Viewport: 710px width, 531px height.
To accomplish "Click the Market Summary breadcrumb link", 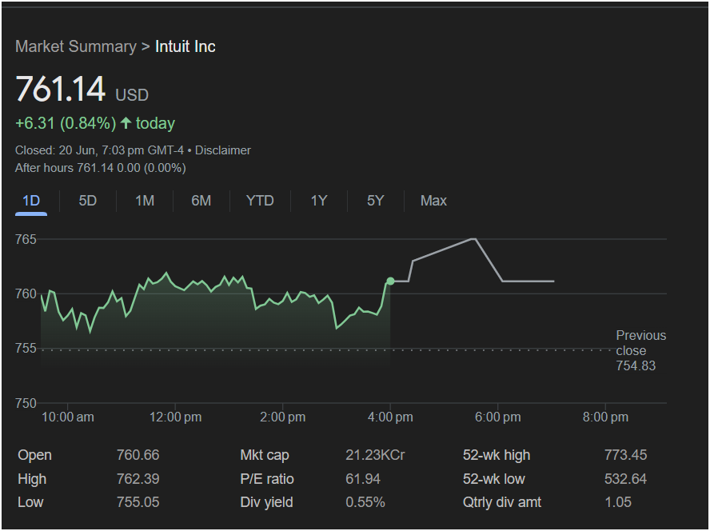I will [76, 46].
